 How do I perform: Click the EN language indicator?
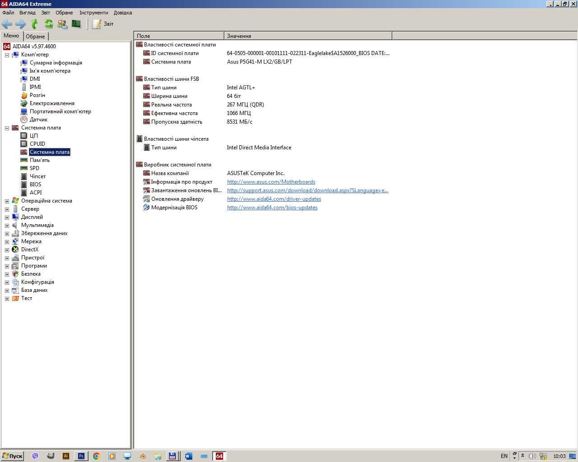click(504, 456)
